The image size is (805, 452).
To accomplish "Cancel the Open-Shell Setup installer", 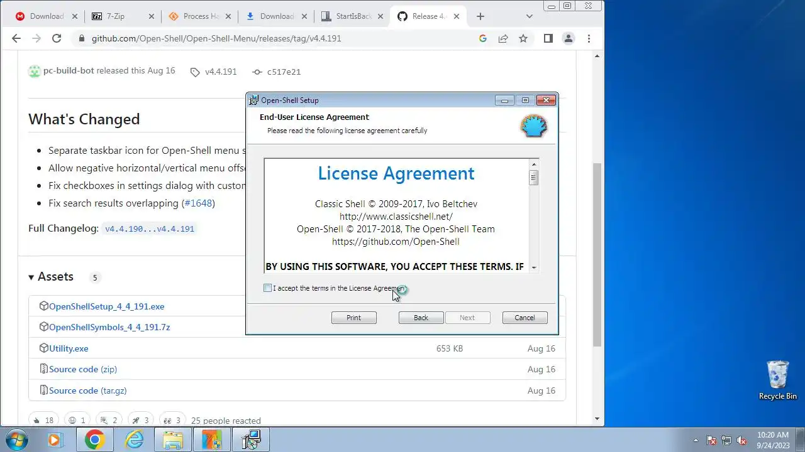I will click(x=525, y=318).
